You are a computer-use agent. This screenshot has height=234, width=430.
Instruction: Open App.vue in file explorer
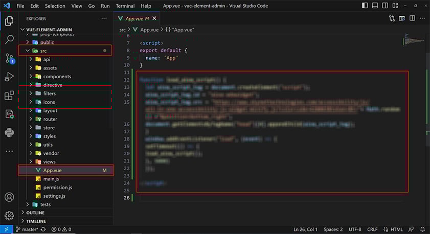(x=66, y=170)
